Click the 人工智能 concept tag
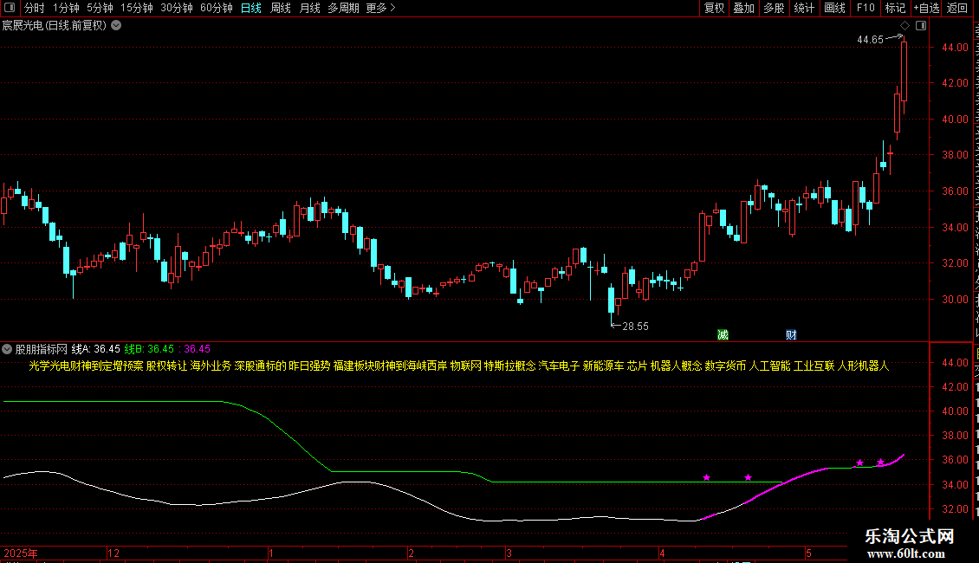979x563 pixels. point(770,366)
